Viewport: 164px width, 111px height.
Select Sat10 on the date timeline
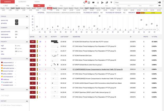pos(50,8)
